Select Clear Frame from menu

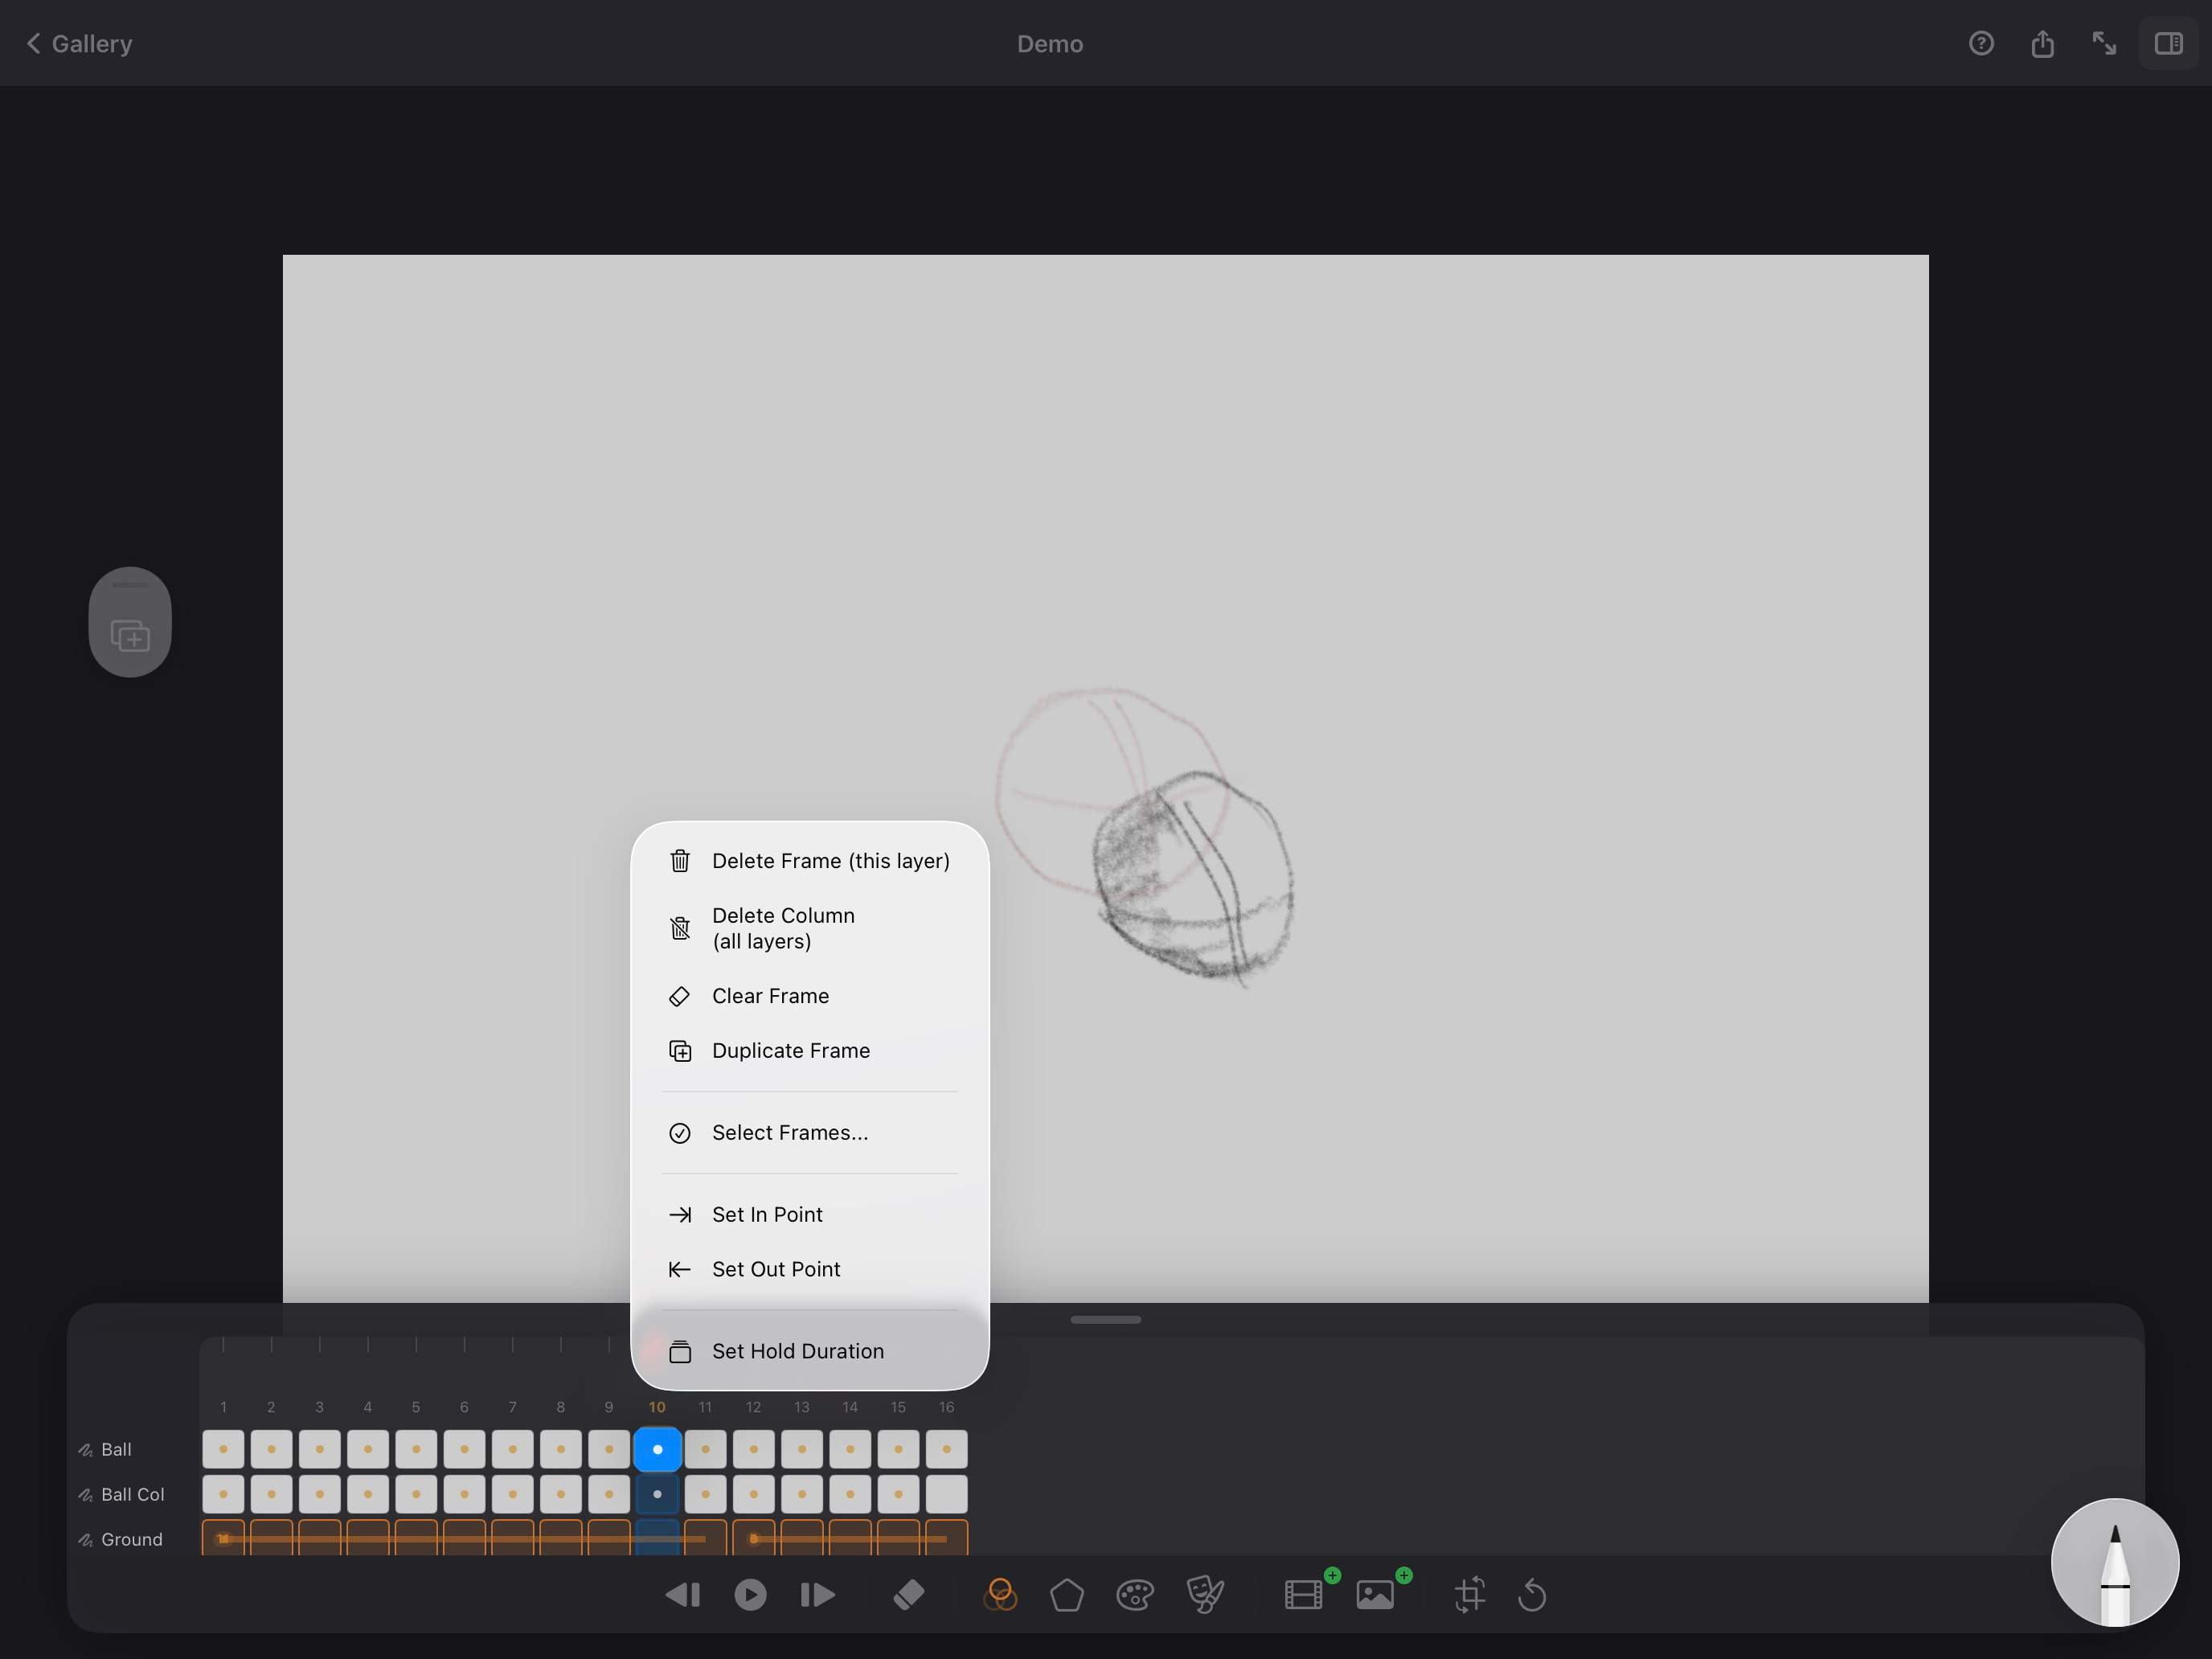pyautogui.click(x=810, y=996)
